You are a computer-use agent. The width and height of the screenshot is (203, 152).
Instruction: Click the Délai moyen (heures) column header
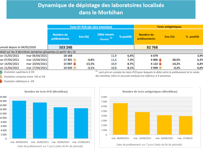pos(106,36)
